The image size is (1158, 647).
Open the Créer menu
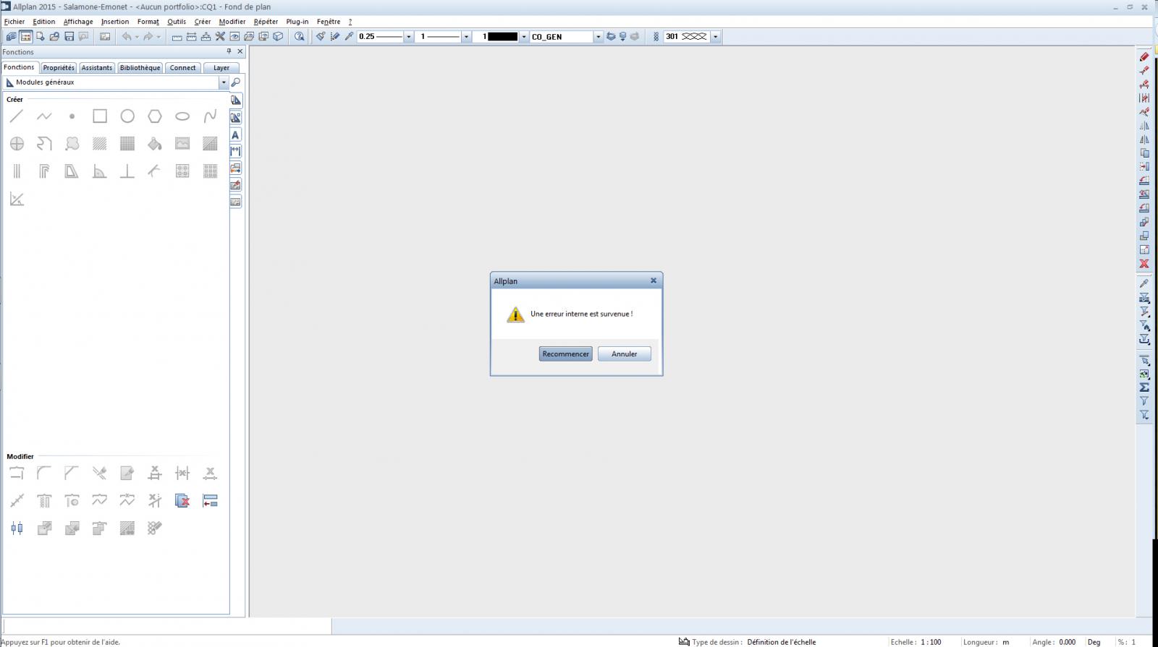click(203, 22)
